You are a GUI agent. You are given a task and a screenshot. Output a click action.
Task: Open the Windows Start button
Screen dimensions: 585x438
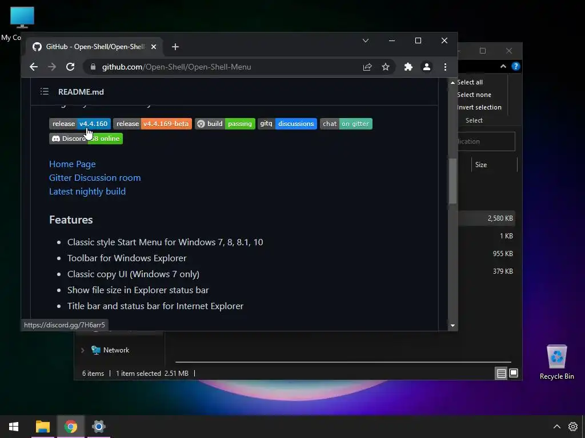(14, 427)
